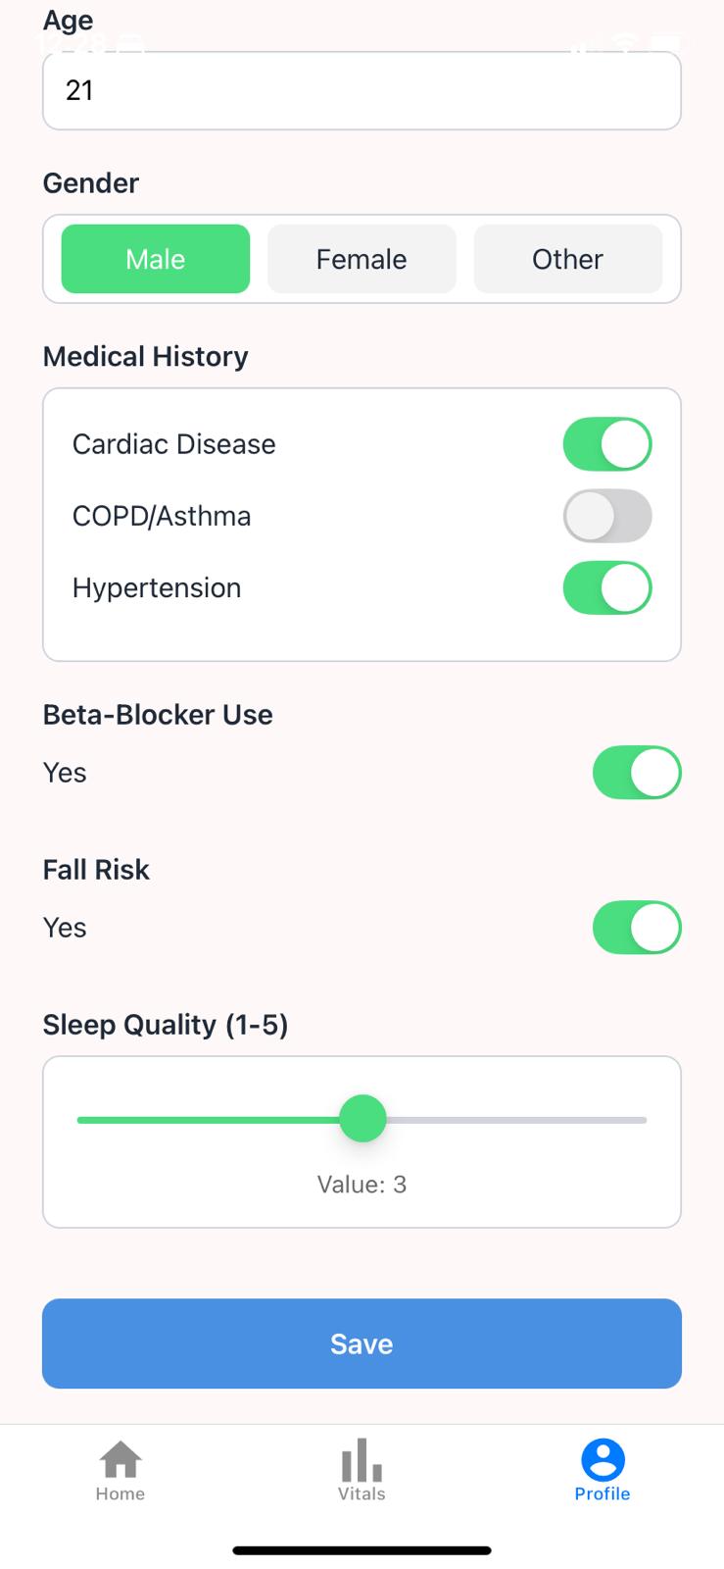Focus the Age input field
724x1569 pixels.
[x=362, y=90]
